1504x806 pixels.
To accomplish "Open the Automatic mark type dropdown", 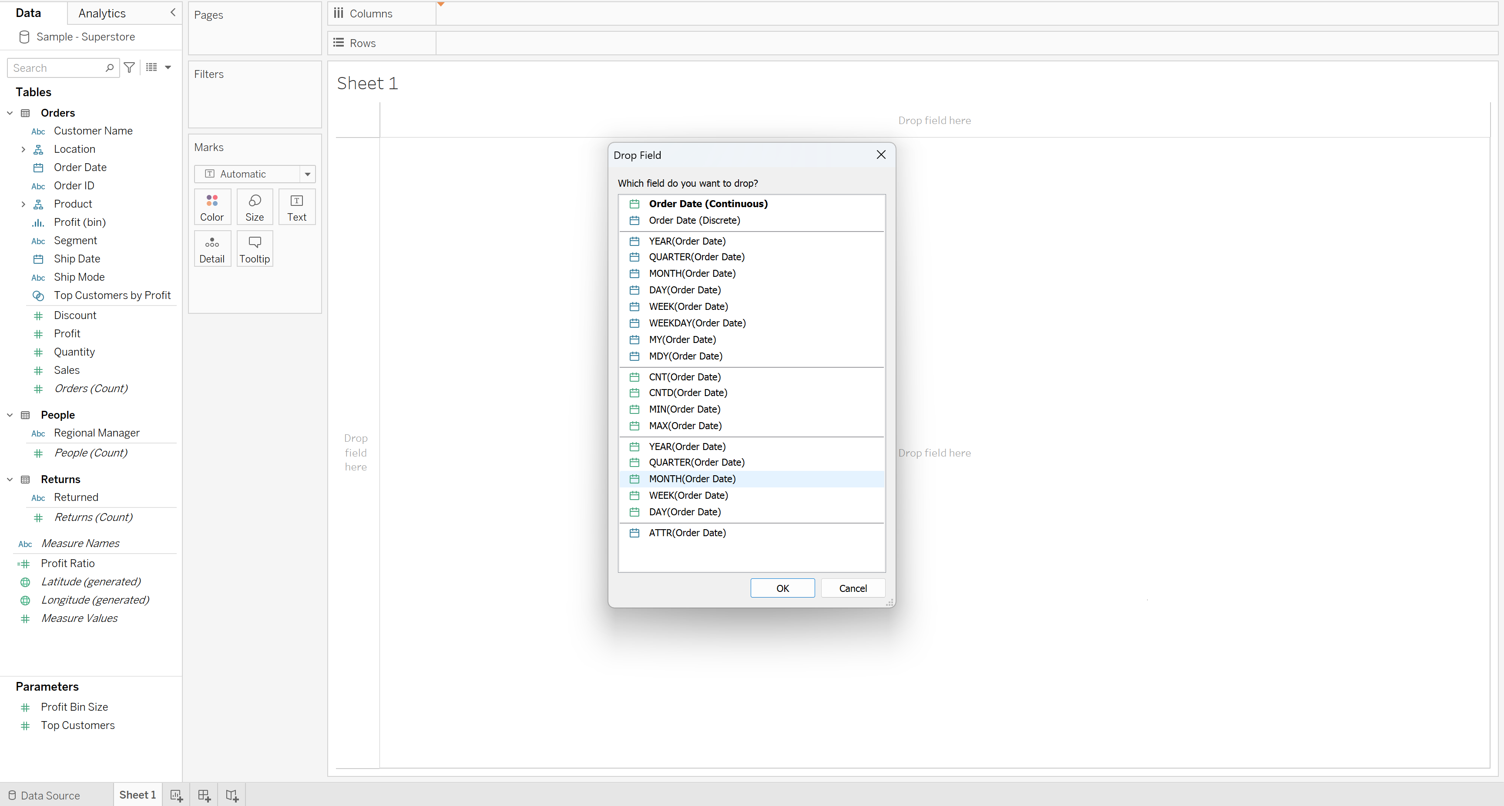I will pos(307,174).
